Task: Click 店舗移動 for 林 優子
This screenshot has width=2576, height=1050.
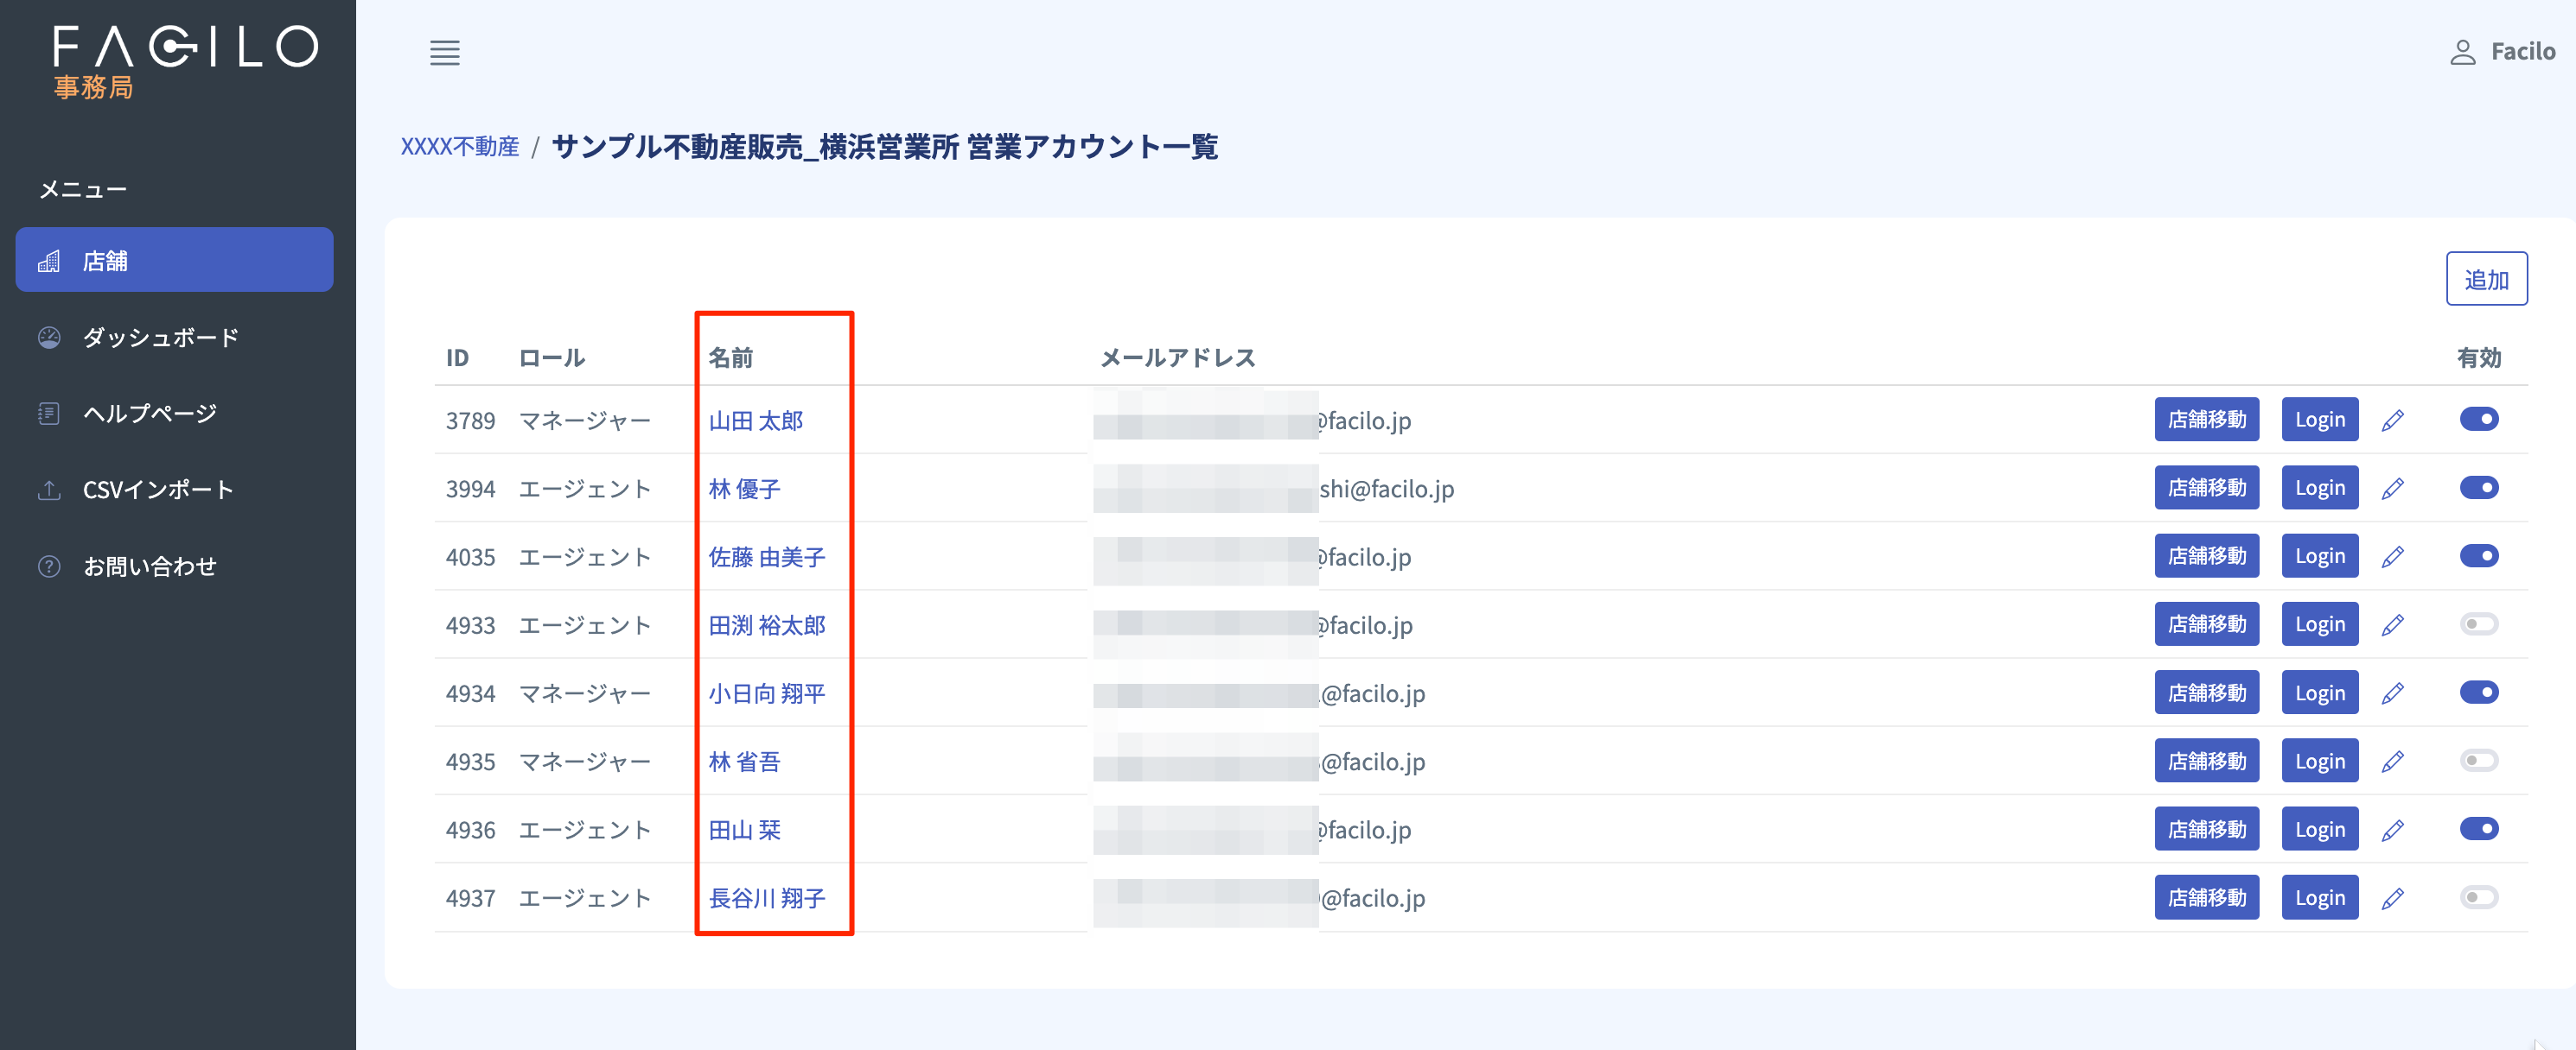Action: tap(2206, 488)
